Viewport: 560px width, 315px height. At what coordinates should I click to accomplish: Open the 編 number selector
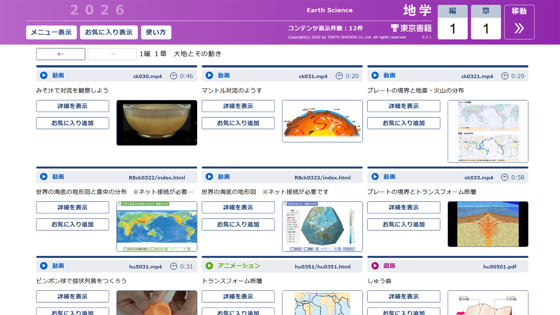pos(453,28)
